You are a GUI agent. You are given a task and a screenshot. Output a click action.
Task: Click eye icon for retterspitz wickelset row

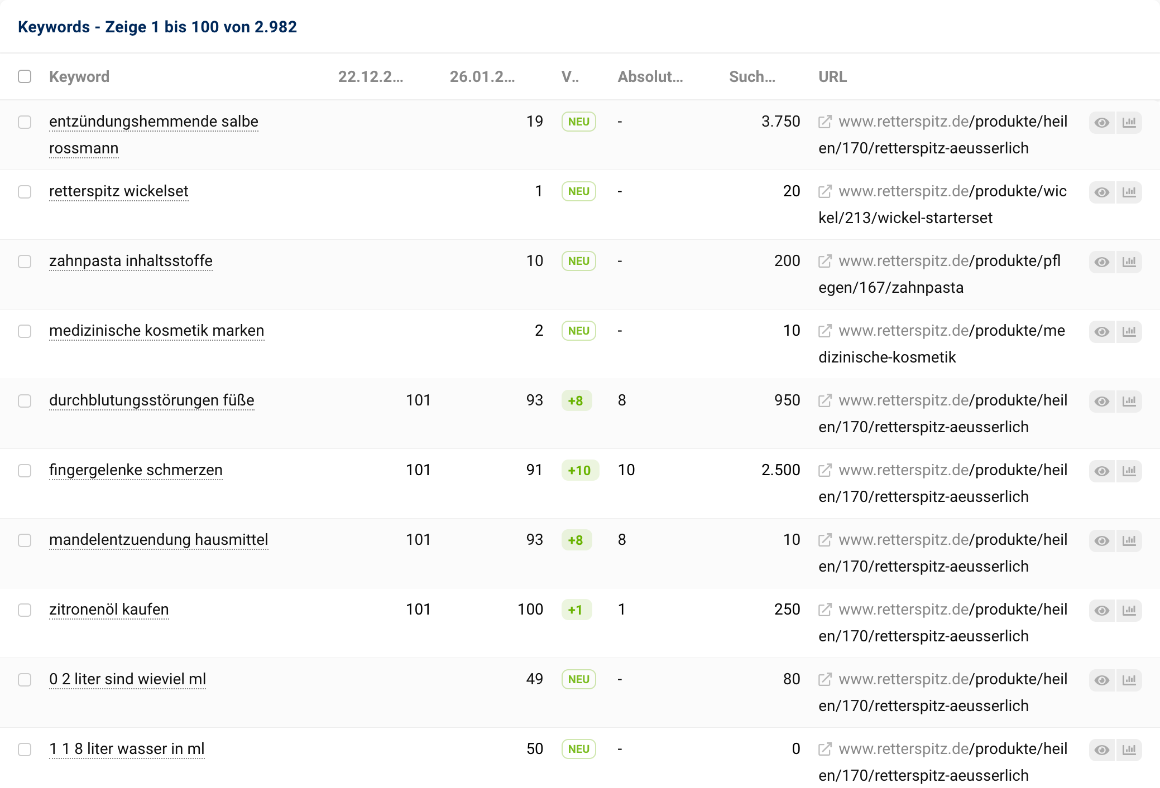pyautogui.click(x=1101, y=192)
